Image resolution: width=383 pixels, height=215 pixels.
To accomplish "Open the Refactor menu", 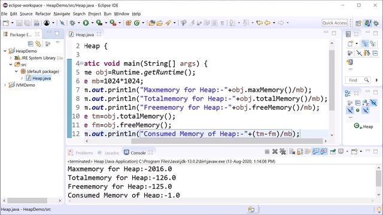I will coord(43,14).
